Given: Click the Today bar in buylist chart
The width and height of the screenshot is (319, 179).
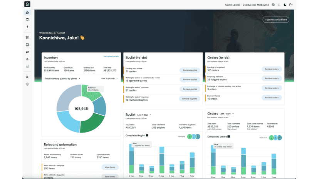Looking at the screenshot, I should [x=192, y=163].
